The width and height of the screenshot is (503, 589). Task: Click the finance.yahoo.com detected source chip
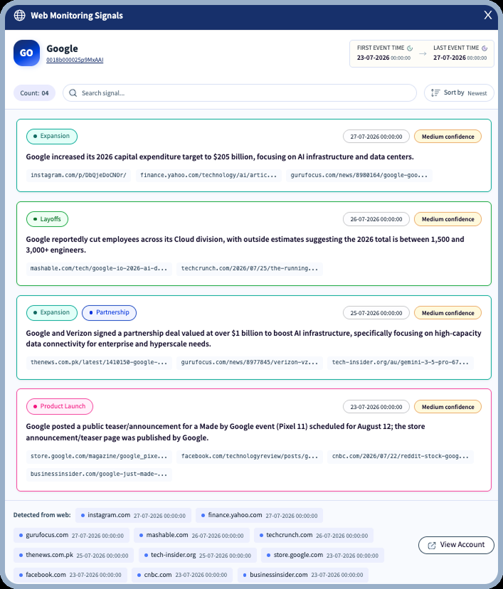point(259,515)
